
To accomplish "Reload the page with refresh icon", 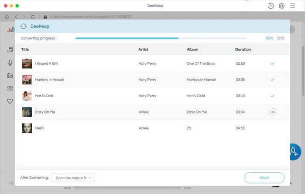I will [x=33, y=17].
